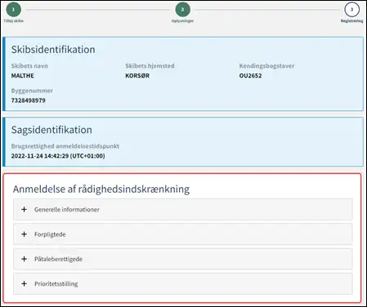Click the Byggenummer value 7328498979
Screen dimensions: 367x307
(29, 100)
